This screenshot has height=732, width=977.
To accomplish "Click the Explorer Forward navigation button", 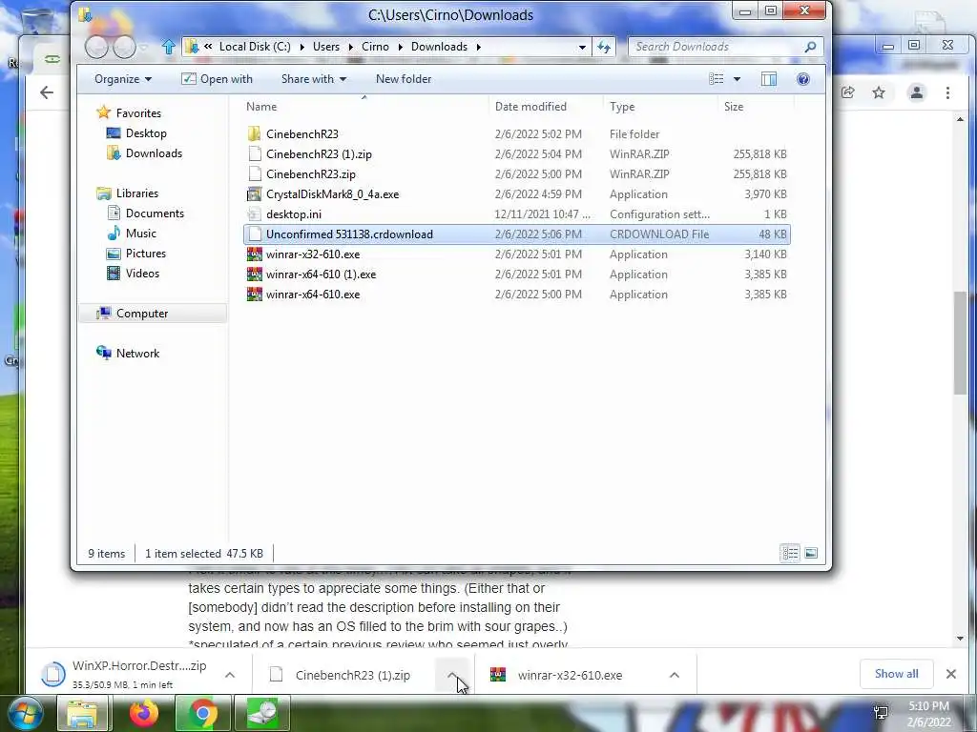I will 124,47.
